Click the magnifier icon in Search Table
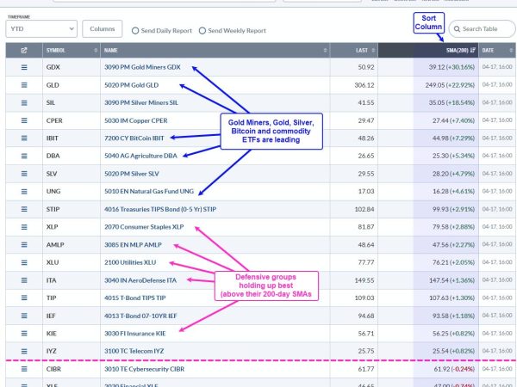 [x=457, y=29]
